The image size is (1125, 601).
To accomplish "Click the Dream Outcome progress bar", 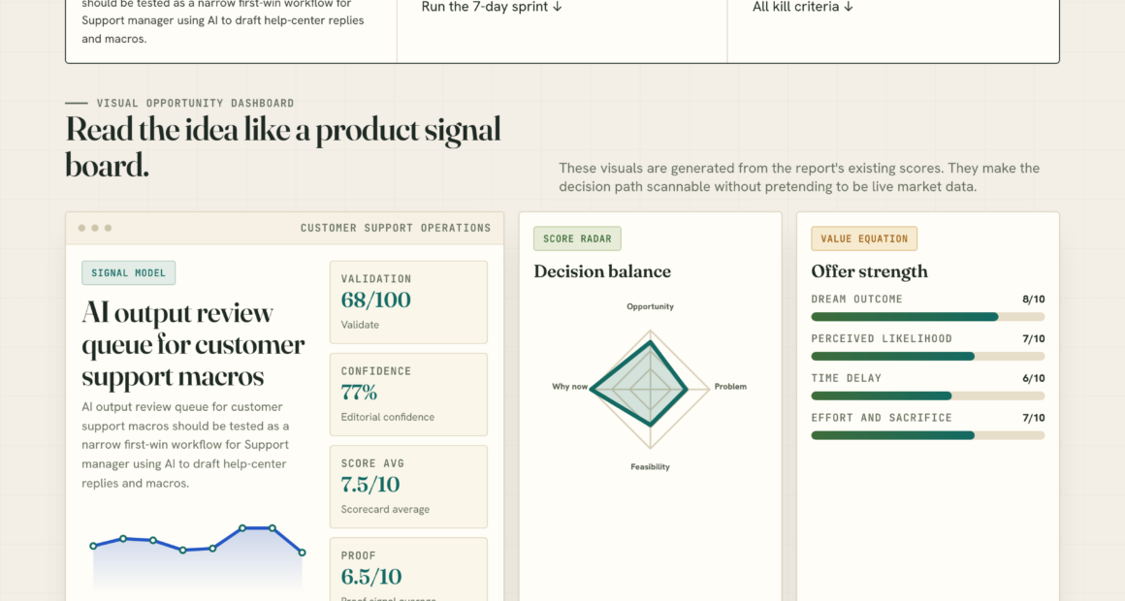I will tap(928, 317).
